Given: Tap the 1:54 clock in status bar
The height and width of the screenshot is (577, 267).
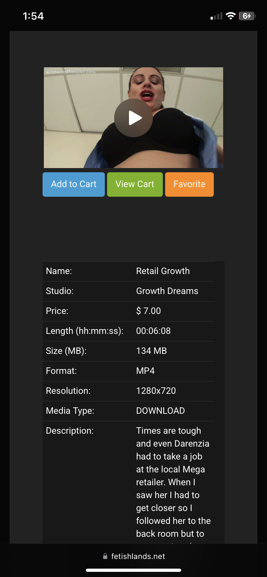Looking at the screenshot, I should (33, 16).
